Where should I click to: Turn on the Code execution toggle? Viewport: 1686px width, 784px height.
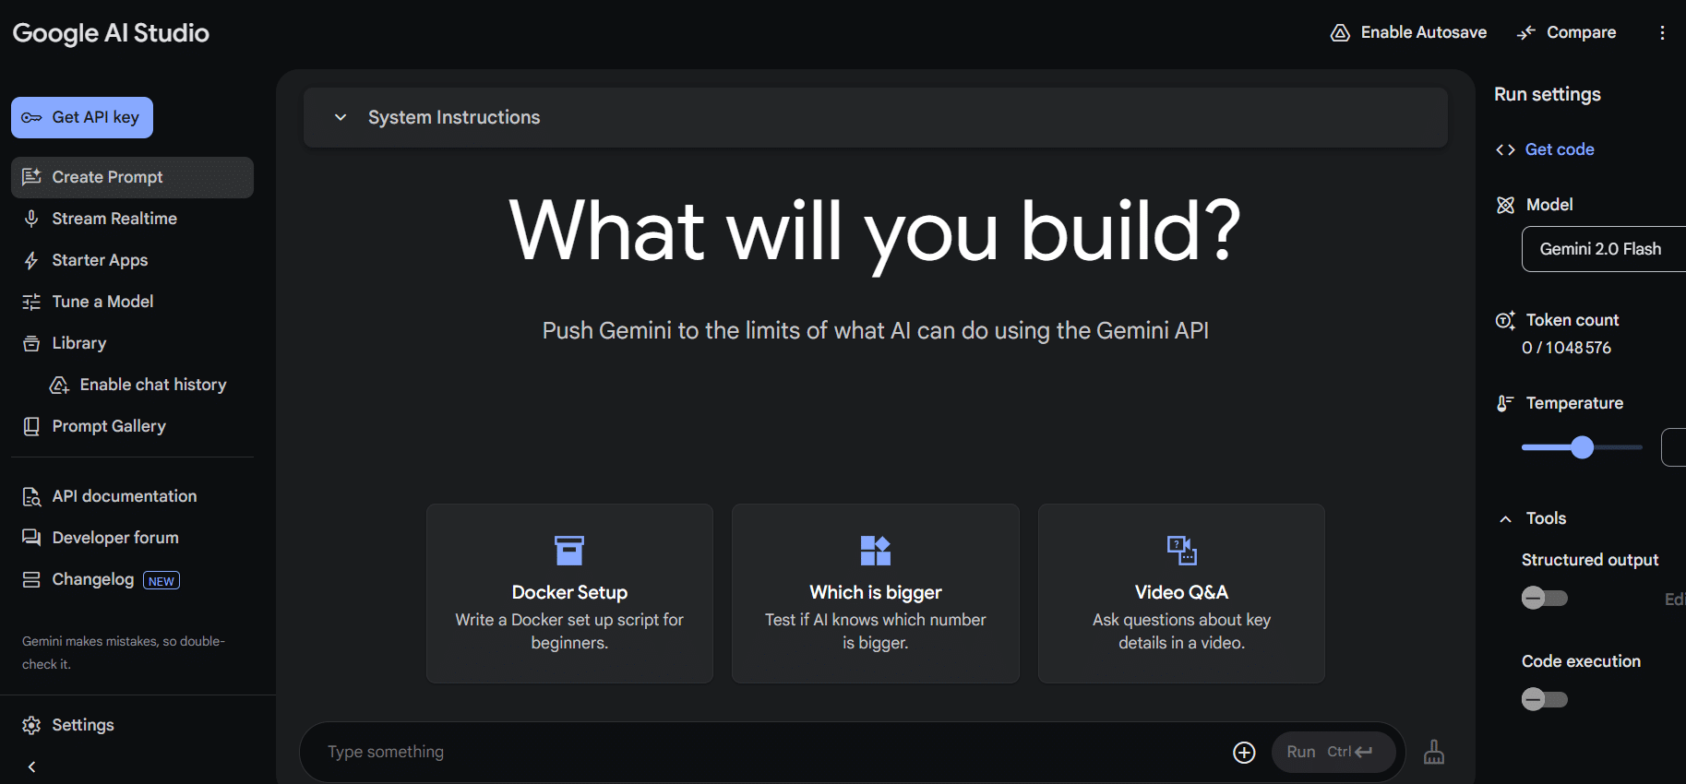1544,700
